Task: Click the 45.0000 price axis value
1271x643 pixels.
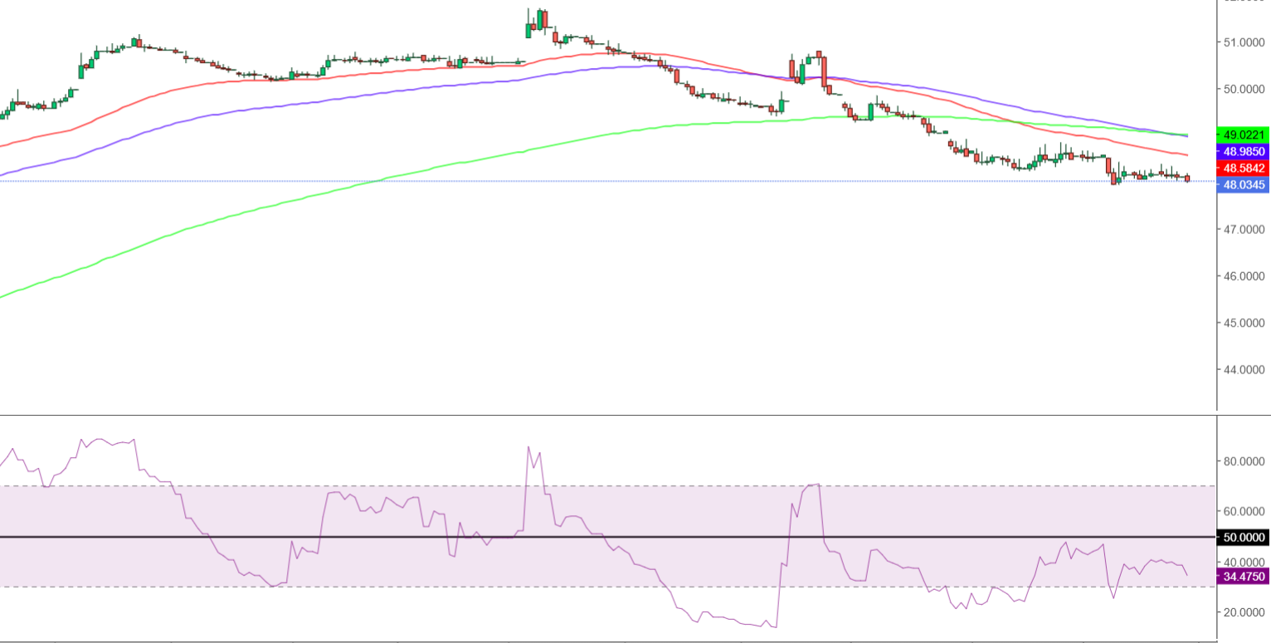Action: click(1244, 323)
